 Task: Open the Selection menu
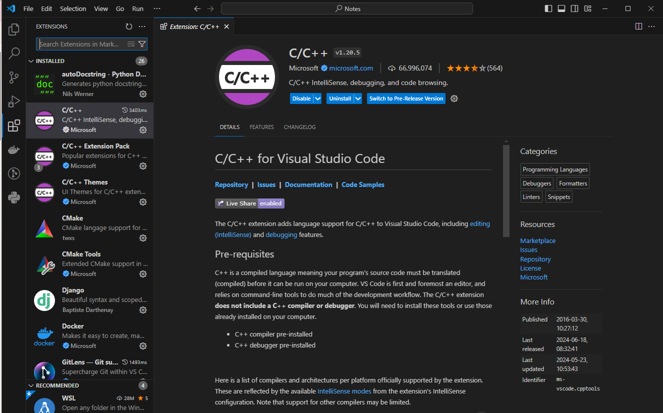click(73, 8)
